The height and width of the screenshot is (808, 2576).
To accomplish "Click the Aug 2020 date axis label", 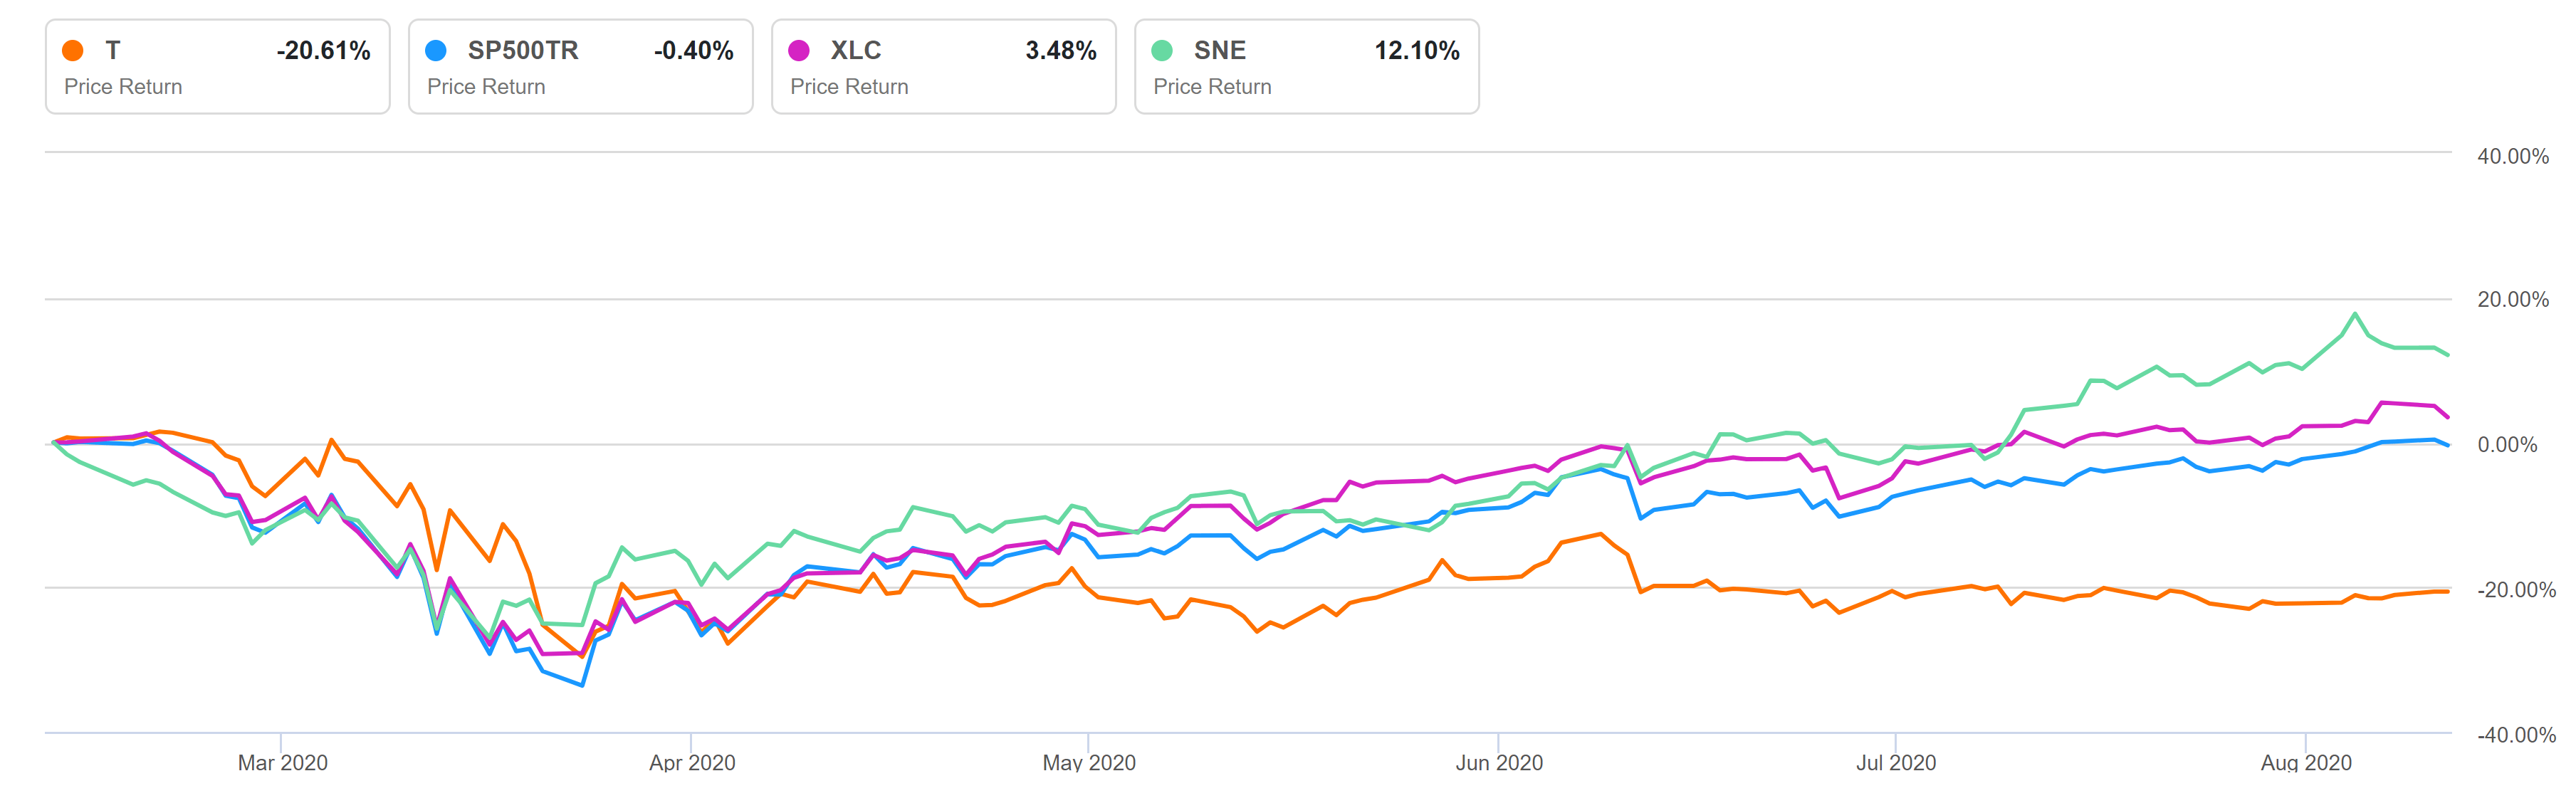I will click(x=2306, y=763).
